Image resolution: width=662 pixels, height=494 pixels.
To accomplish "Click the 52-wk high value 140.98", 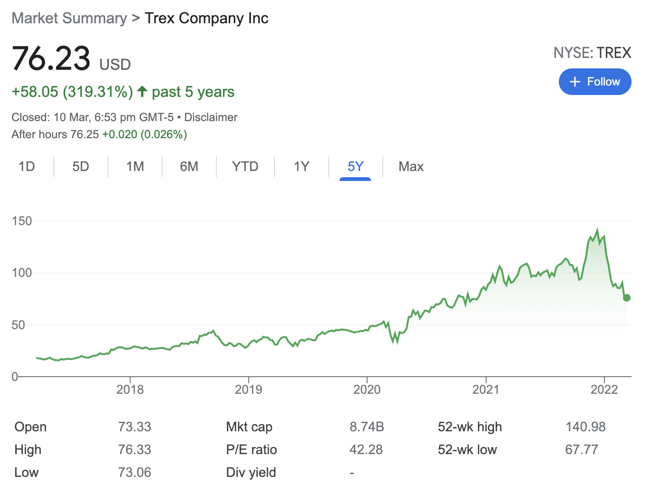I will click(586, 427).
